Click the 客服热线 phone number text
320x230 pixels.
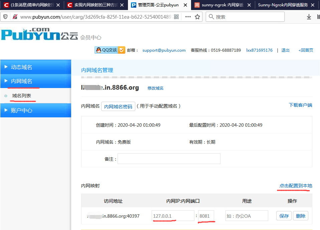[x=216, y=50]
